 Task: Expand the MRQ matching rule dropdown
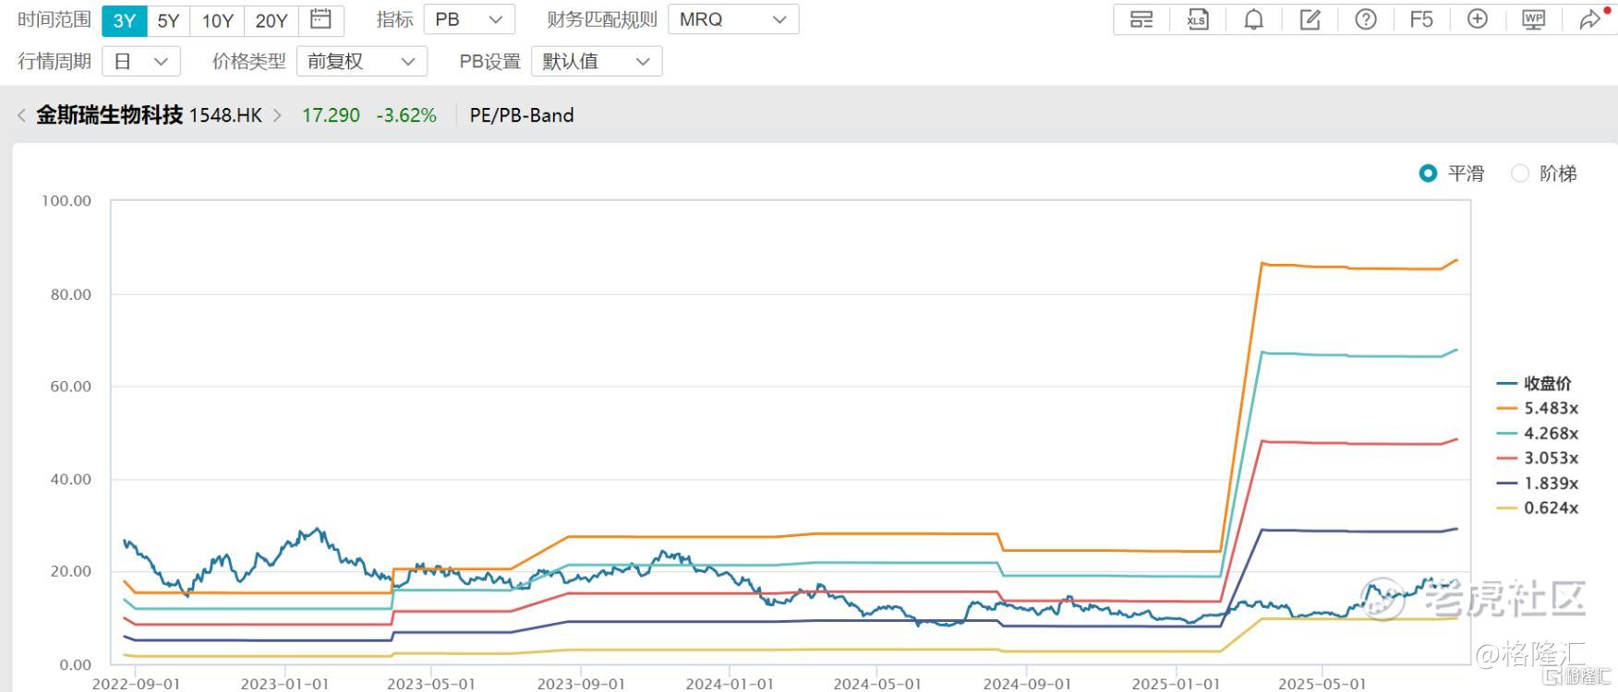tap(733, 19)
